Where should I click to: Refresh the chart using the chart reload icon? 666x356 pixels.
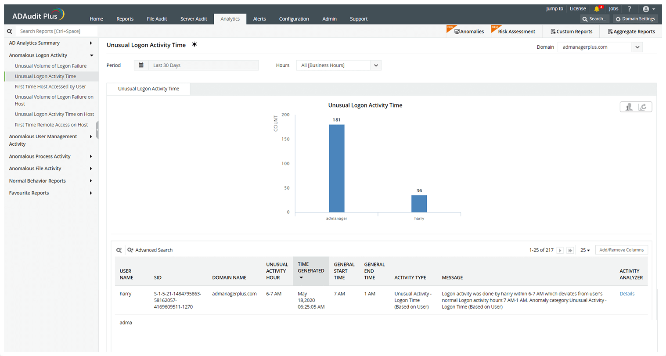click(642, 107)
